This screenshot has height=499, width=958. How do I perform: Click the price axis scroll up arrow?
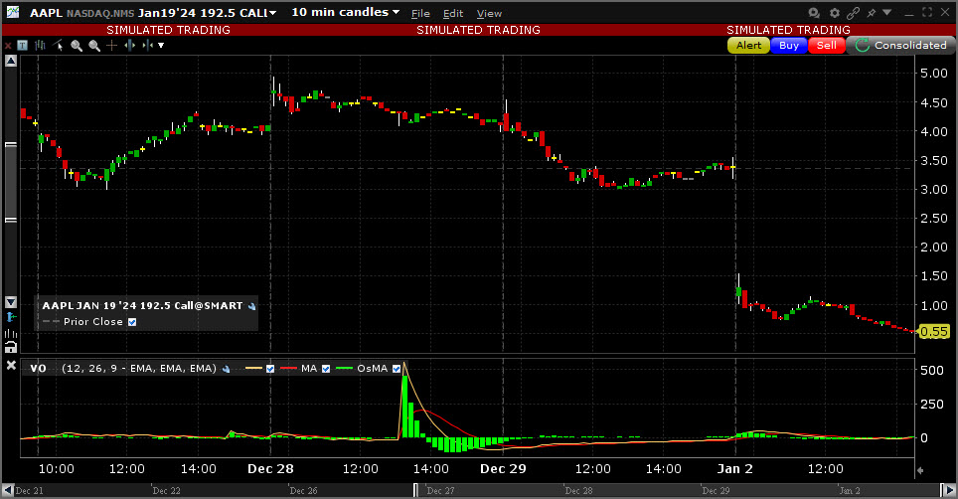coord(10,61)
